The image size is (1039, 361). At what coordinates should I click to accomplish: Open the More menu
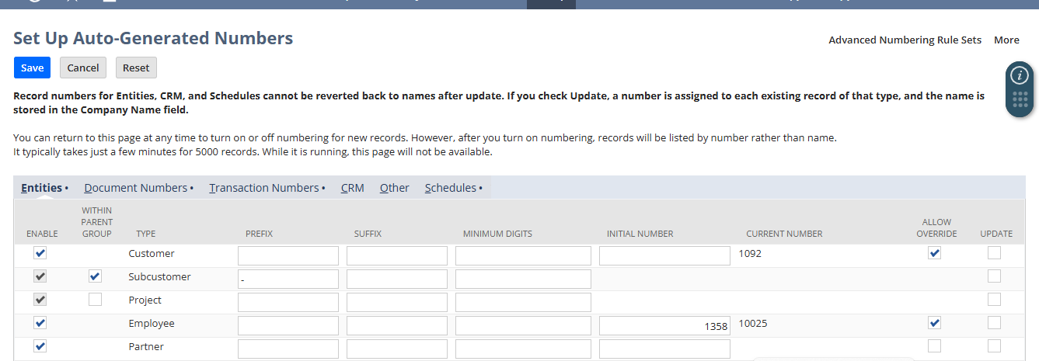click(x=1006, y=40)
